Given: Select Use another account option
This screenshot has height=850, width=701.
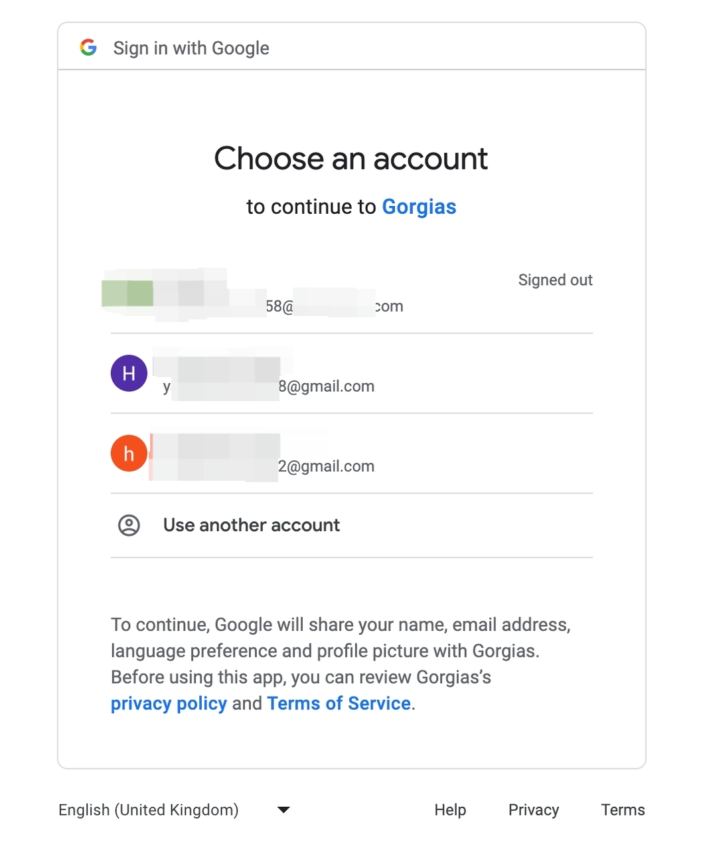Looking at the screenshot, I should click(x=252, y=525).
